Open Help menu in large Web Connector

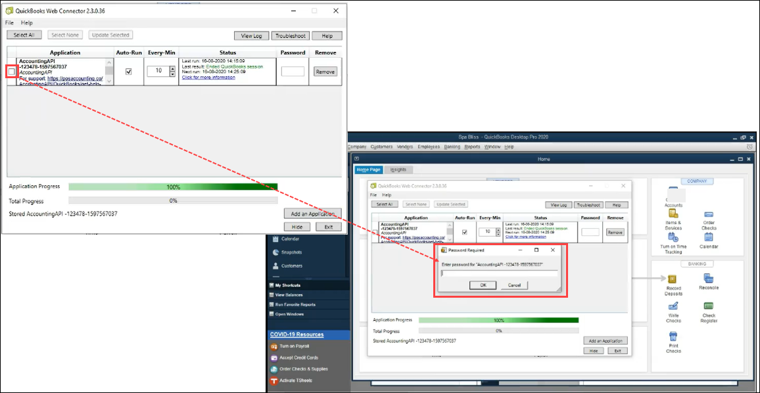pos(27,23)
